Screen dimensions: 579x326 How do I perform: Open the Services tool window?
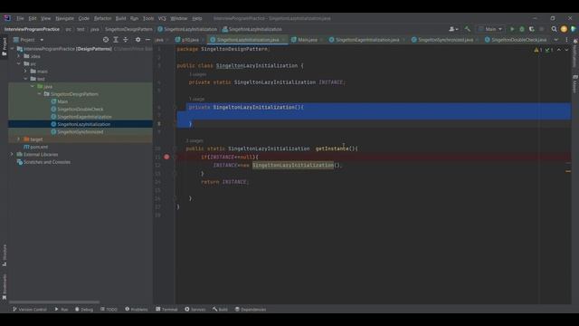pyautogui.click(x=195, y=310)
